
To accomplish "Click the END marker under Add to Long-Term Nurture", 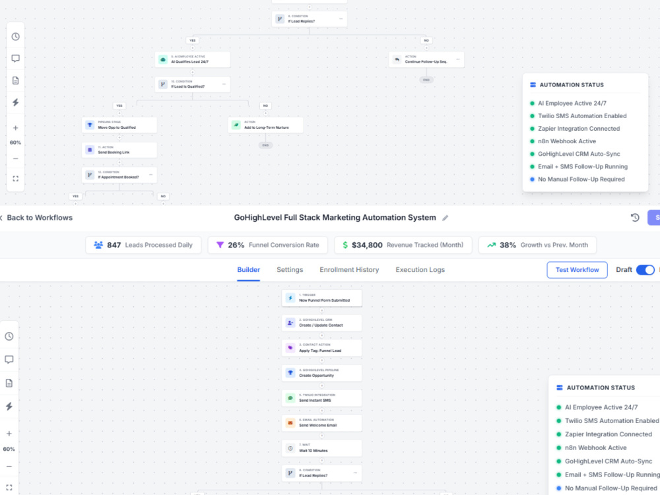I will coord(265,145).
